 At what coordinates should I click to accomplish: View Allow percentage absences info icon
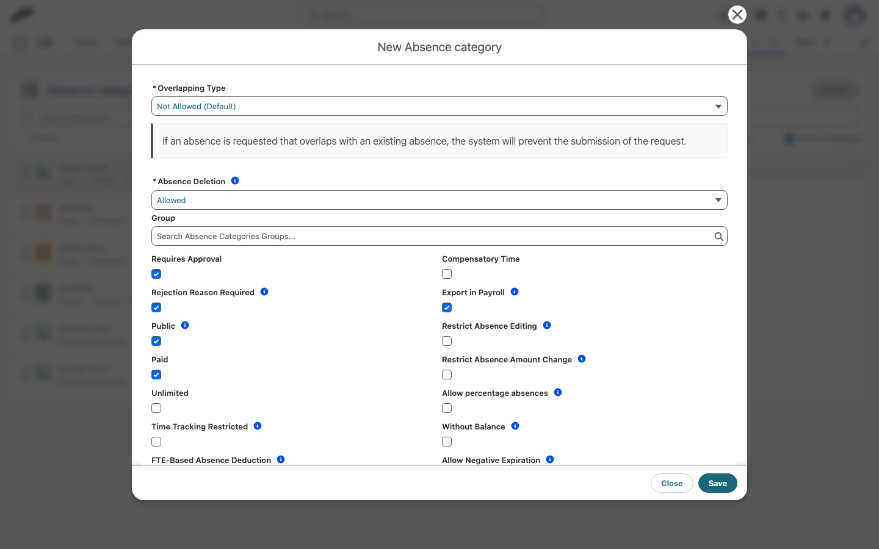558,392
